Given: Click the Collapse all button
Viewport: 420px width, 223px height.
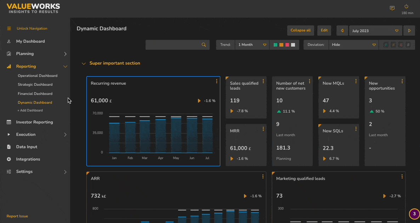Looking at the screenshot, I should (x=301, y=30).
